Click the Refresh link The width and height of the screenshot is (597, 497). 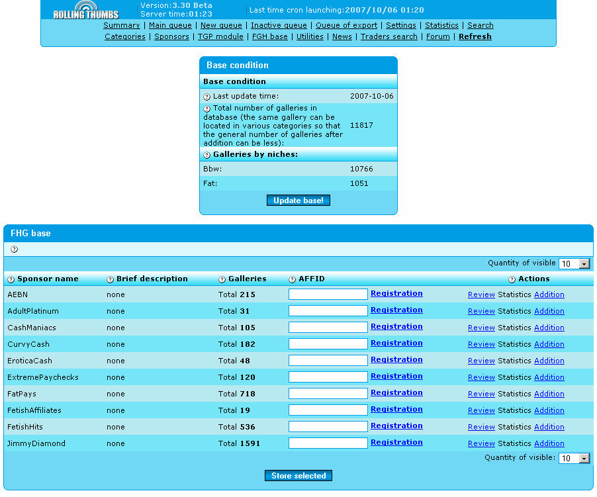tap(475, 37)
